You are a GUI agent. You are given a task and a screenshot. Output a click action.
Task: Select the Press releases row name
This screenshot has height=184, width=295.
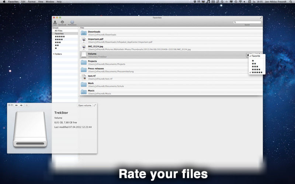[96, 68]
